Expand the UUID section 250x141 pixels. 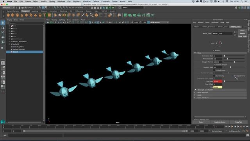[x=195, y=95]
